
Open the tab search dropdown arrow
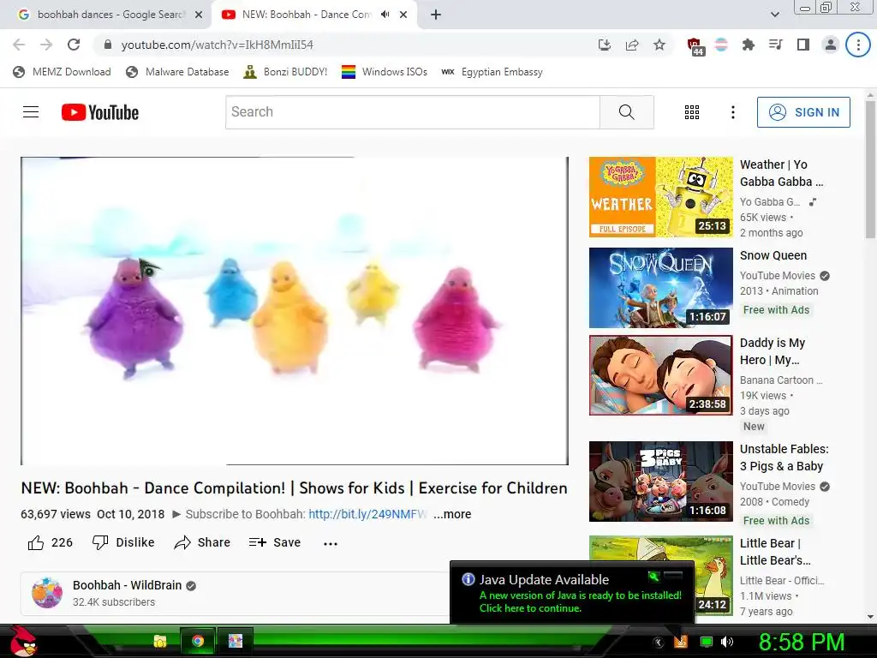774,15
